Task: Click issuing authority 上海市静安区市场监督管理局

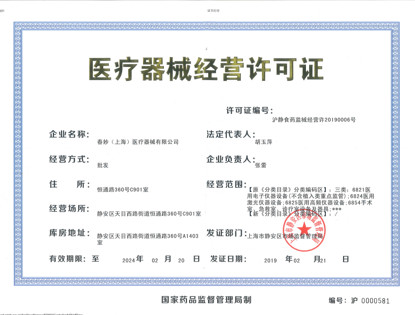Action: click(285, 236)
